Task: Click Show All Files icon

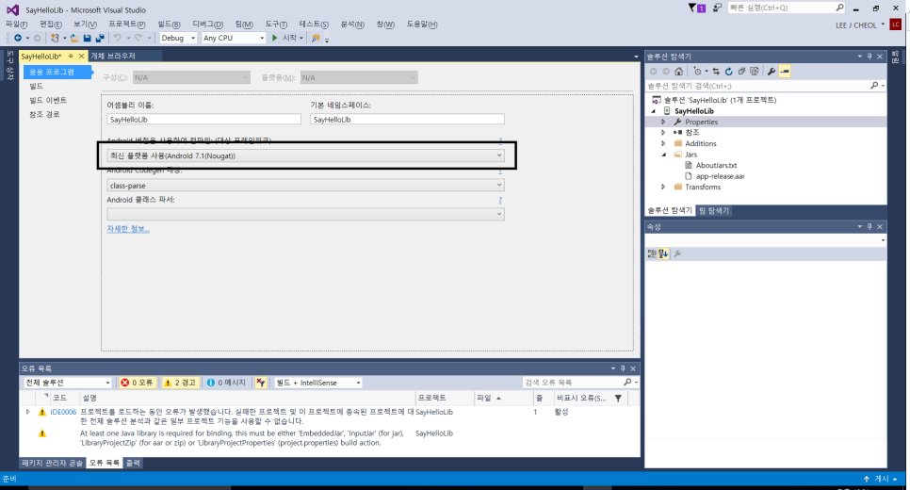Action: (x=755, y=72)
